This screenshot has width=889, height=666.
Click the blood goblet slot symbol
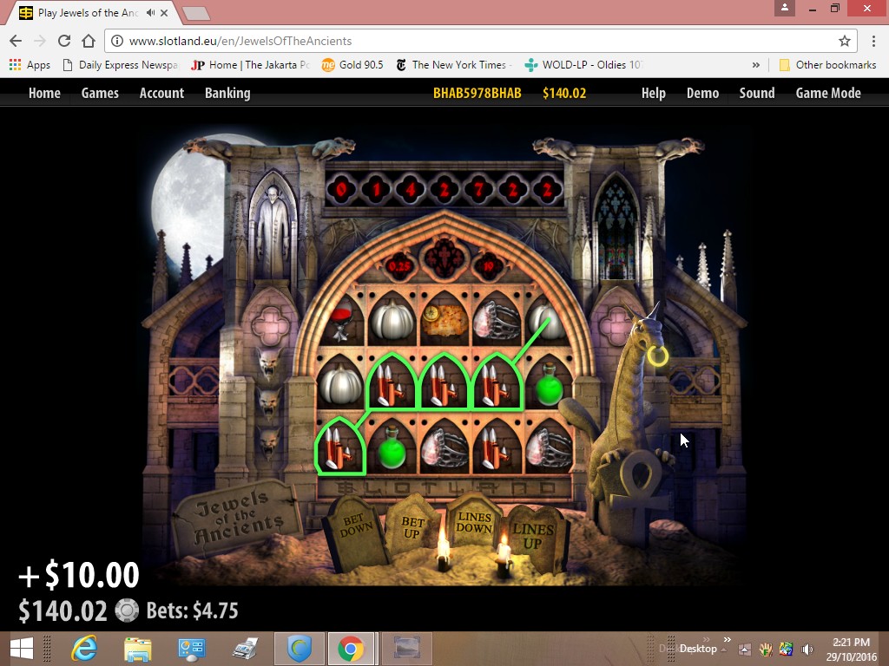(340, 321)
